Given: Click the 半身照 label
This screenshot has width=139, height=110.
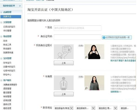Looking at the screenshot, I should point(48,76).
